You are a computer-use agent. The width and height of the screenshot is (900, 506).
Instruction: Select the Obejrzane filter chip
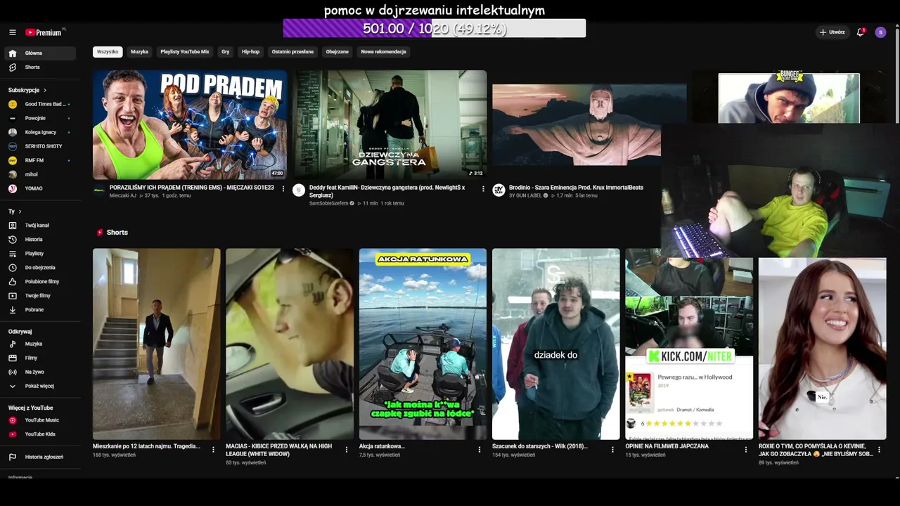337,52
